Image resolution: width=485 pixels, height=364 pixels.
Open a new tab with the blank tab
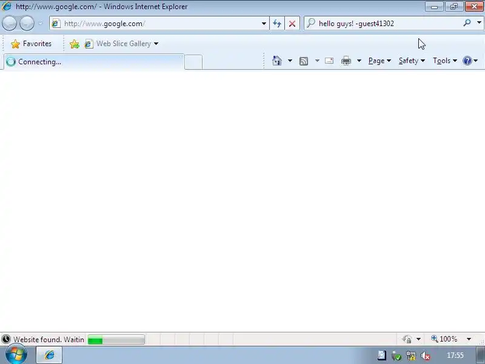(x=193, y=62)
